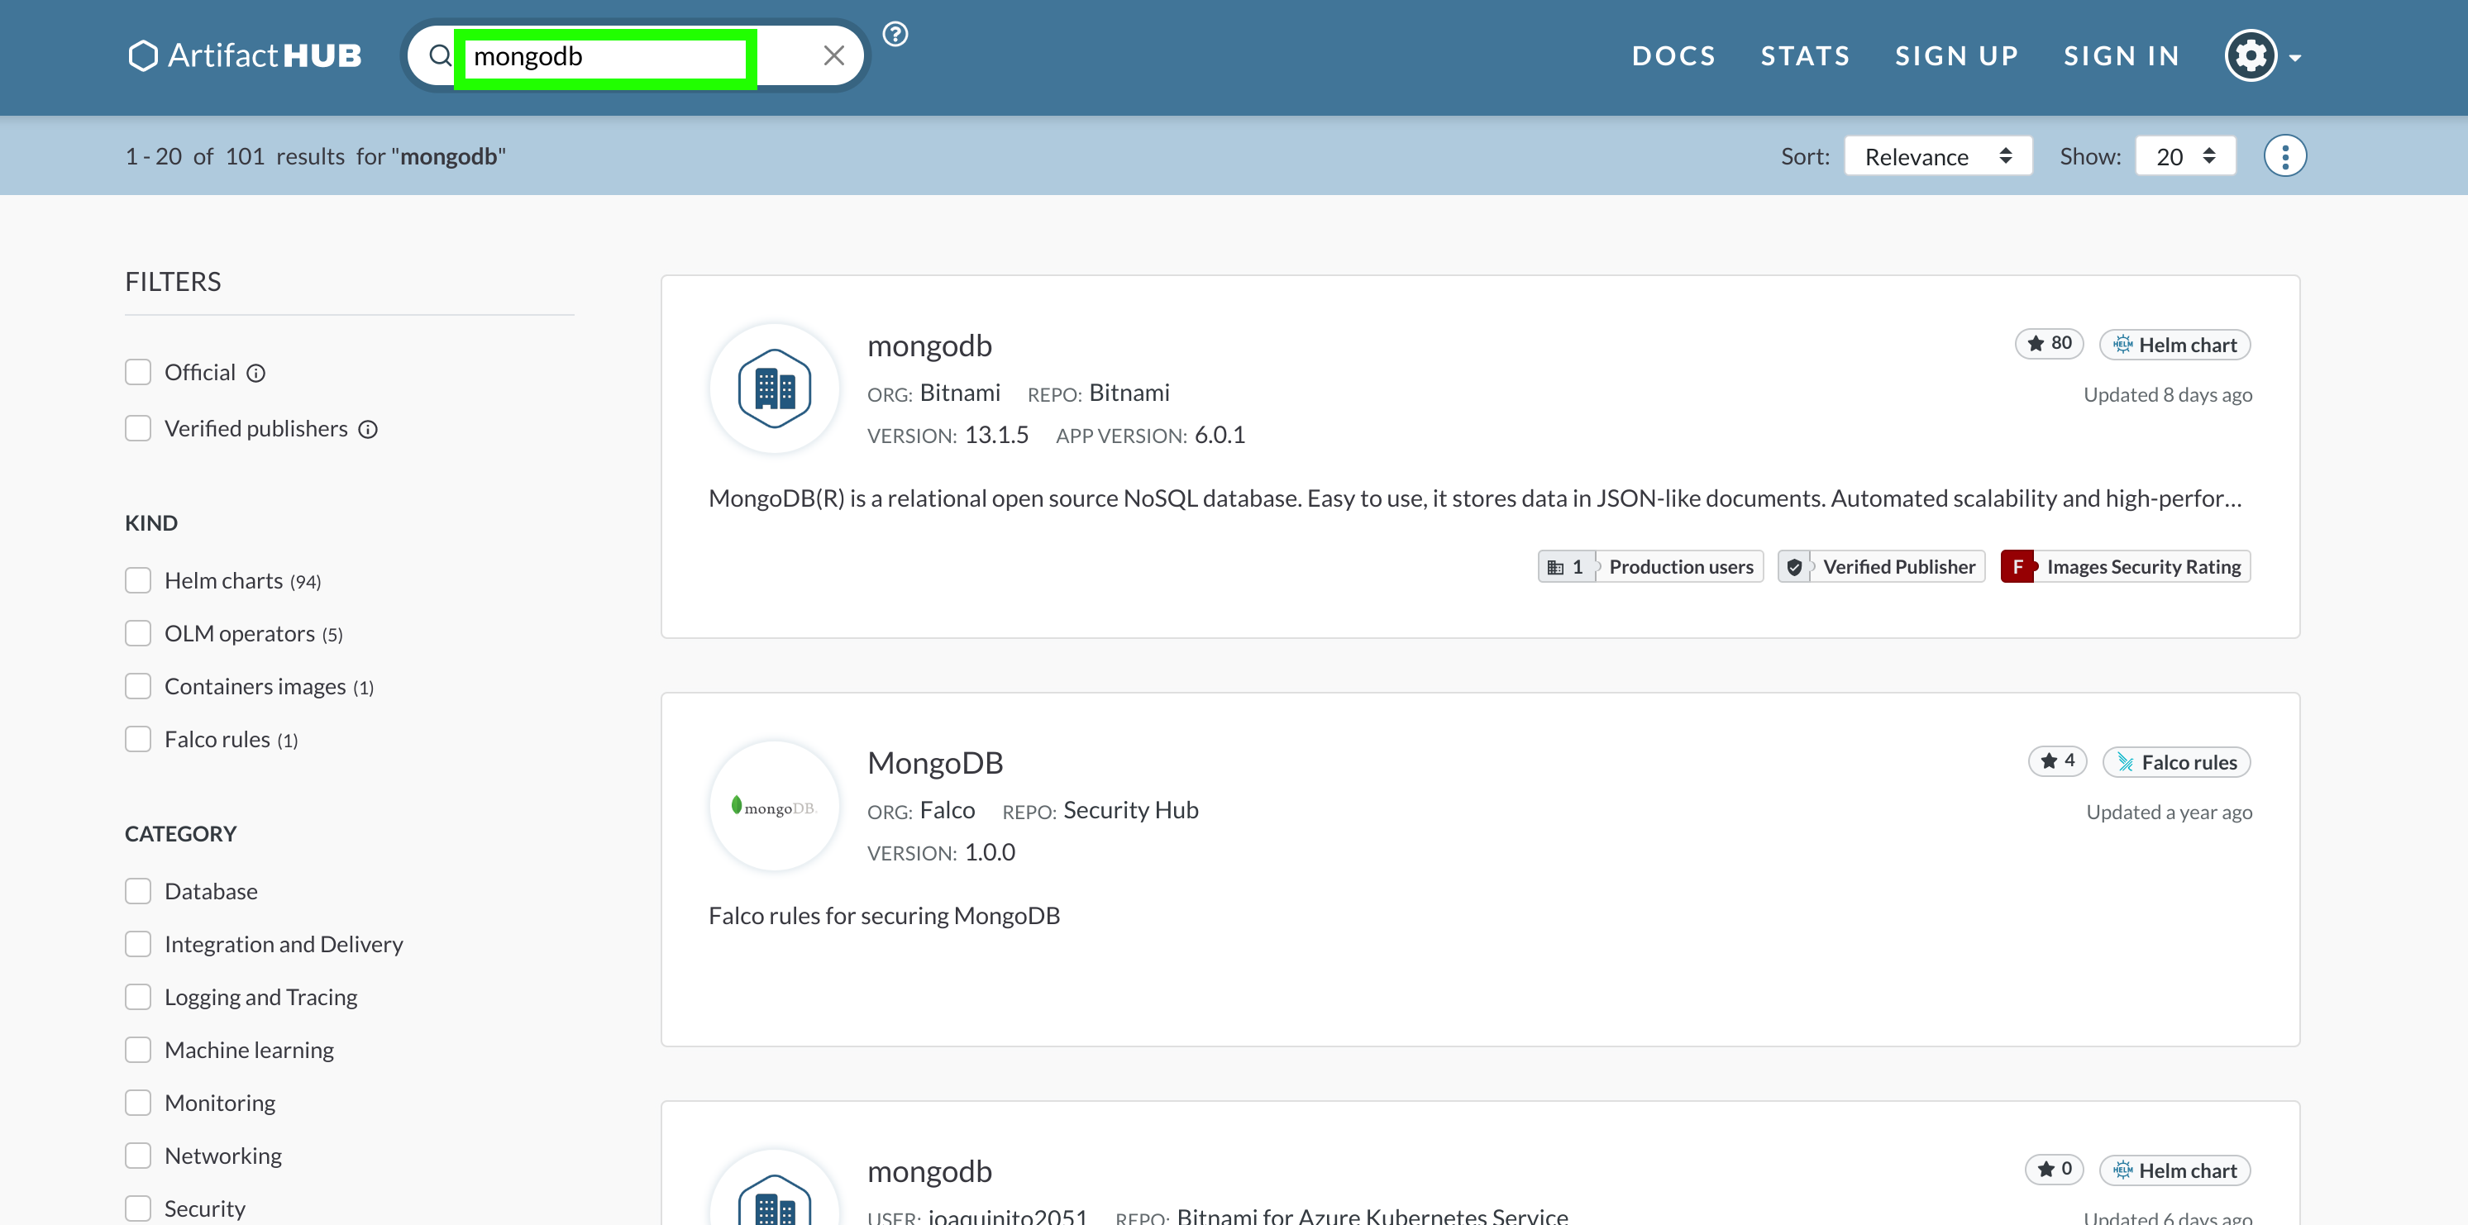Tick the Database category checkbox
Screen dimensions: 2468x1225
click(x=138, y=891)
